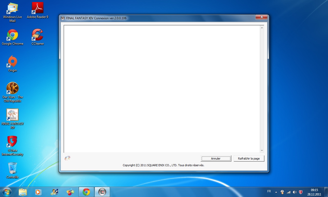Click the empty launcher page area
Image resolution: width=328 pixels, height=197 pixels.
click(162, 89)
